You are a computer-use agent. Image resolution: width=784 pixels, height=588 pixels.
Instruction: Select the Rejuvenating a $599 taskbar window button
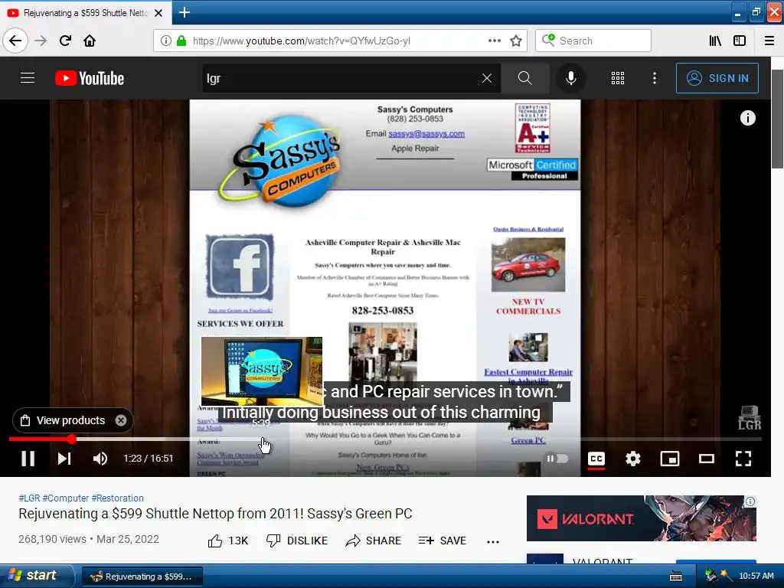coord(142,577)
